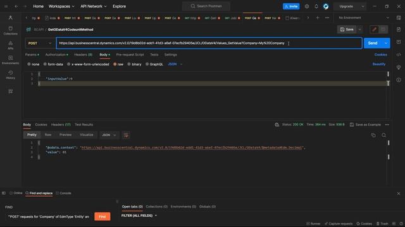Viewport: 405px width, 227px height.
Task: Open the tab options ellipsis menu
Action: click(x=327, y=18)
